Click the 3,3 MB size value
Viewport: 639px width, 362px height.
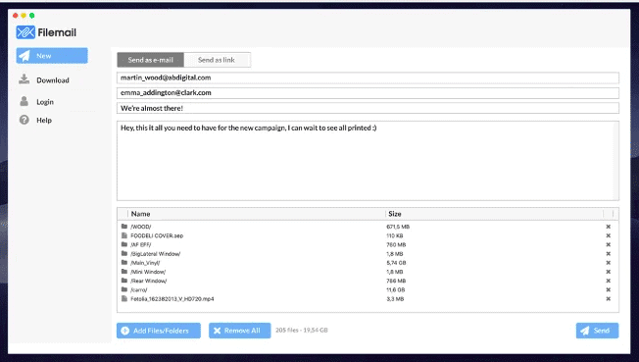click(395, 299)
